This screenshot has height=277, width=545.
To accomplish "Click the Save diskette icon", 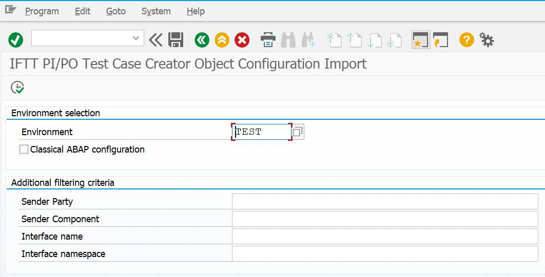I will pos(176,39).
